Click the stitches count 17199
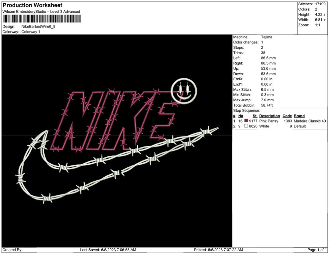This screenshot has width=329, height=253. (x=320, y=4)
